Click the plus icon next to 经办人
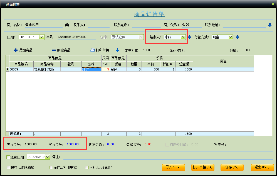 point(190,37)
